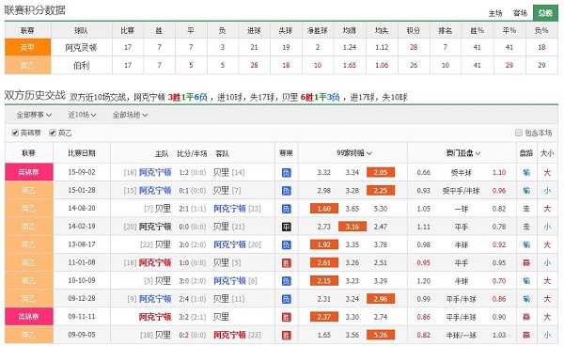The image size is (564, 346).
Task: Open 阿克宁顿 team link in 15-01-28 row
Action: pyautogui.click(x=155, y=191)
